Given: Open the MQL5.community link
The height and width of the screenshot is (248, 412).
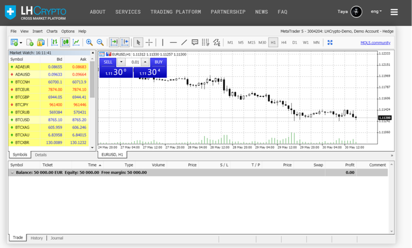Looking at the screenshot, I should [x=375, y=42].
